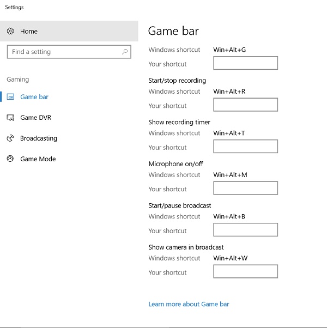Click the search magnifier icon
Image resolution: width=327 pixels, height=328 pixels.
click(x=125, y=52)
